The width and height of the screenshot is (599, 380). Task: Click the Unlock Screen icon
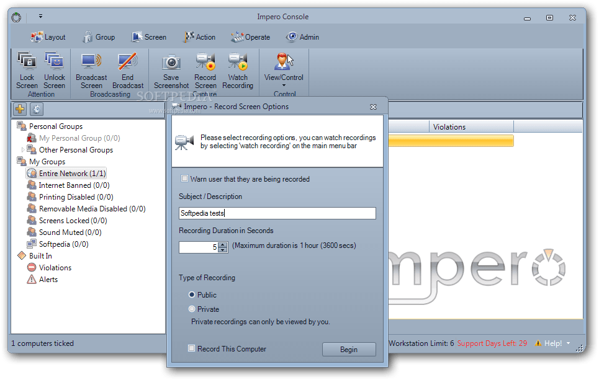[x=54, y=61]
